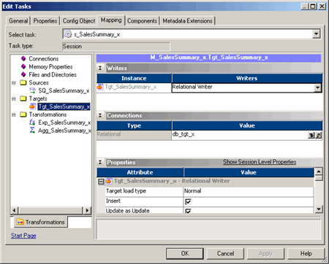Click the navigator scroll right arrow
The width and height of the screenshot is (329, 264).
click(x=87, y=210)
